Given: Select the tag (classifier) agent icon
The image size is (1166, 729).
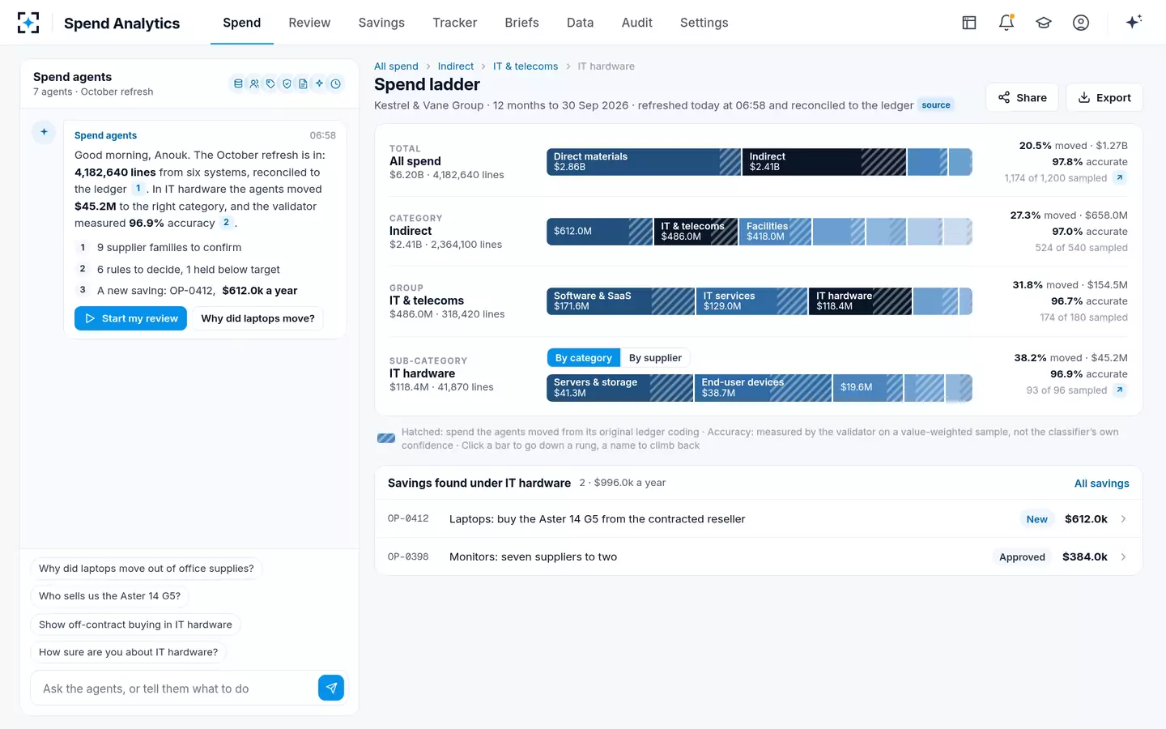Looking at the screenshot, I should (270, 83).
